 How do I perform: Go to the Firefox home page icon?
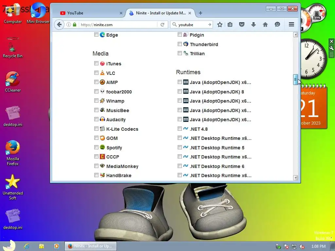click(265, 25)
